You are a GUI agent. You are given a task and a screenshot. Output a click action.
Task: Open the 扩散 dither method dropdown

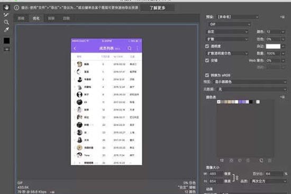point(227,39)
